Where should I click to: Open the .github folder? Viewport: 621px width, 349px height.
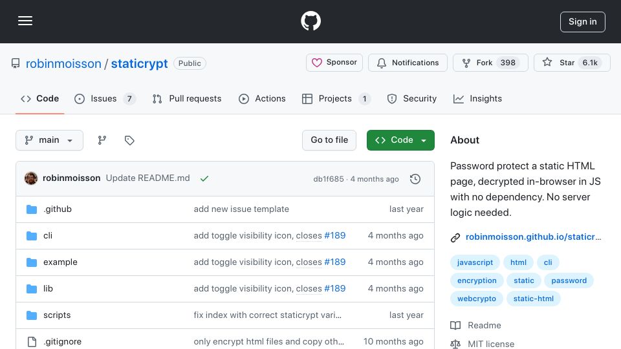pyautogui.click(x=58, y=209)
